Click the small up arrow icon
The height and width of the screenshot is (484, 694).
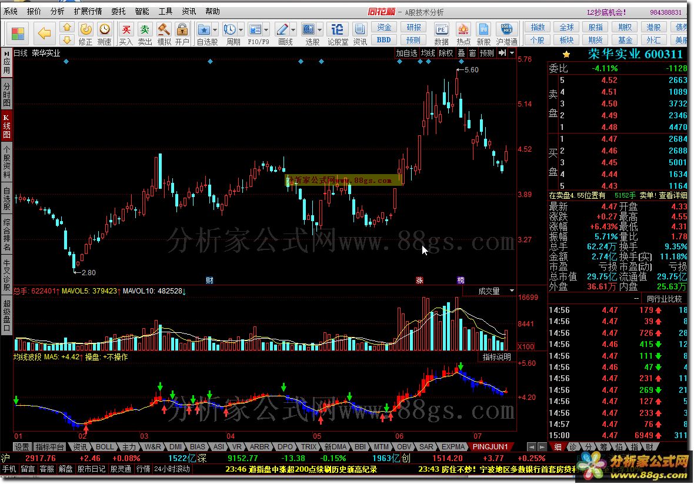tap(67, 28)
